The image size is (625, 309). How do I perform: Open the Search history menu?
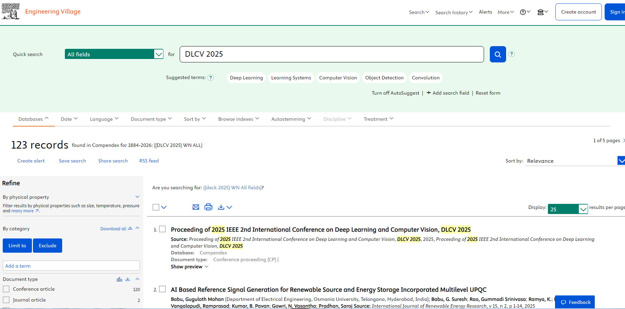pos(454,13)
